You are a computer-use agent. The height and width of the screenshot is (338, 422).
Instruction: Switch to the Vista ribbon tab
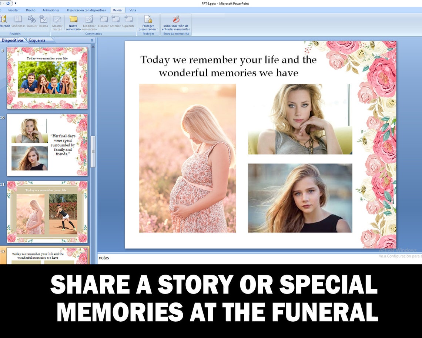coord(133,10)
